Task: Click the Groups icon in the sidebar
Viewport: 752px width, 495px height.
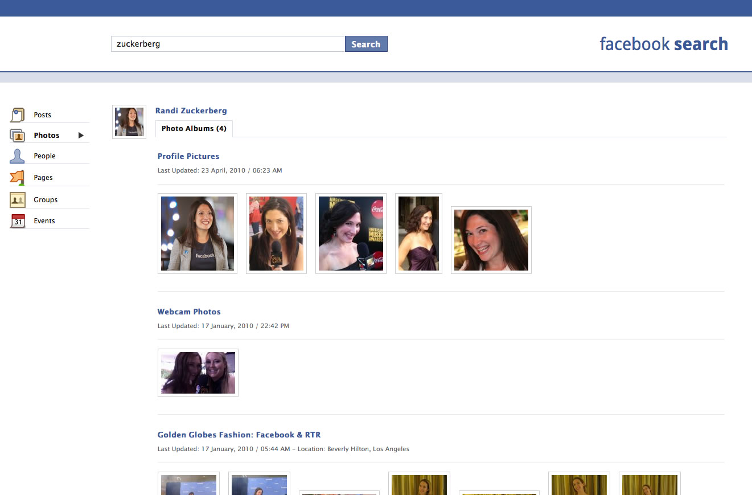Action: [x=18, y=200]
